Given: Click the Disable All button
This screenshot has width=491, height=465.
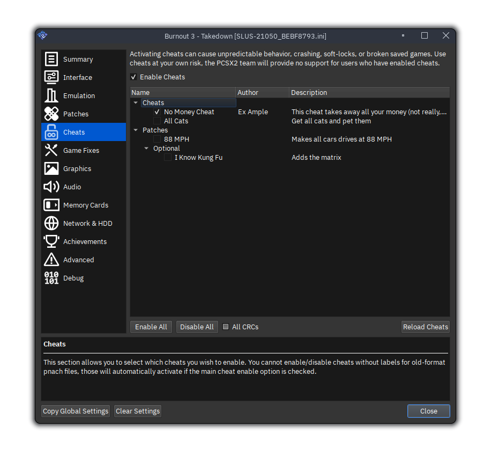Looking at the screenshot, I should 197,327.
